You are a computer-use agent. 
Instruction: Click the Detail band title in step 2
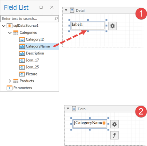pyautogui.click(x=83, y=109)
